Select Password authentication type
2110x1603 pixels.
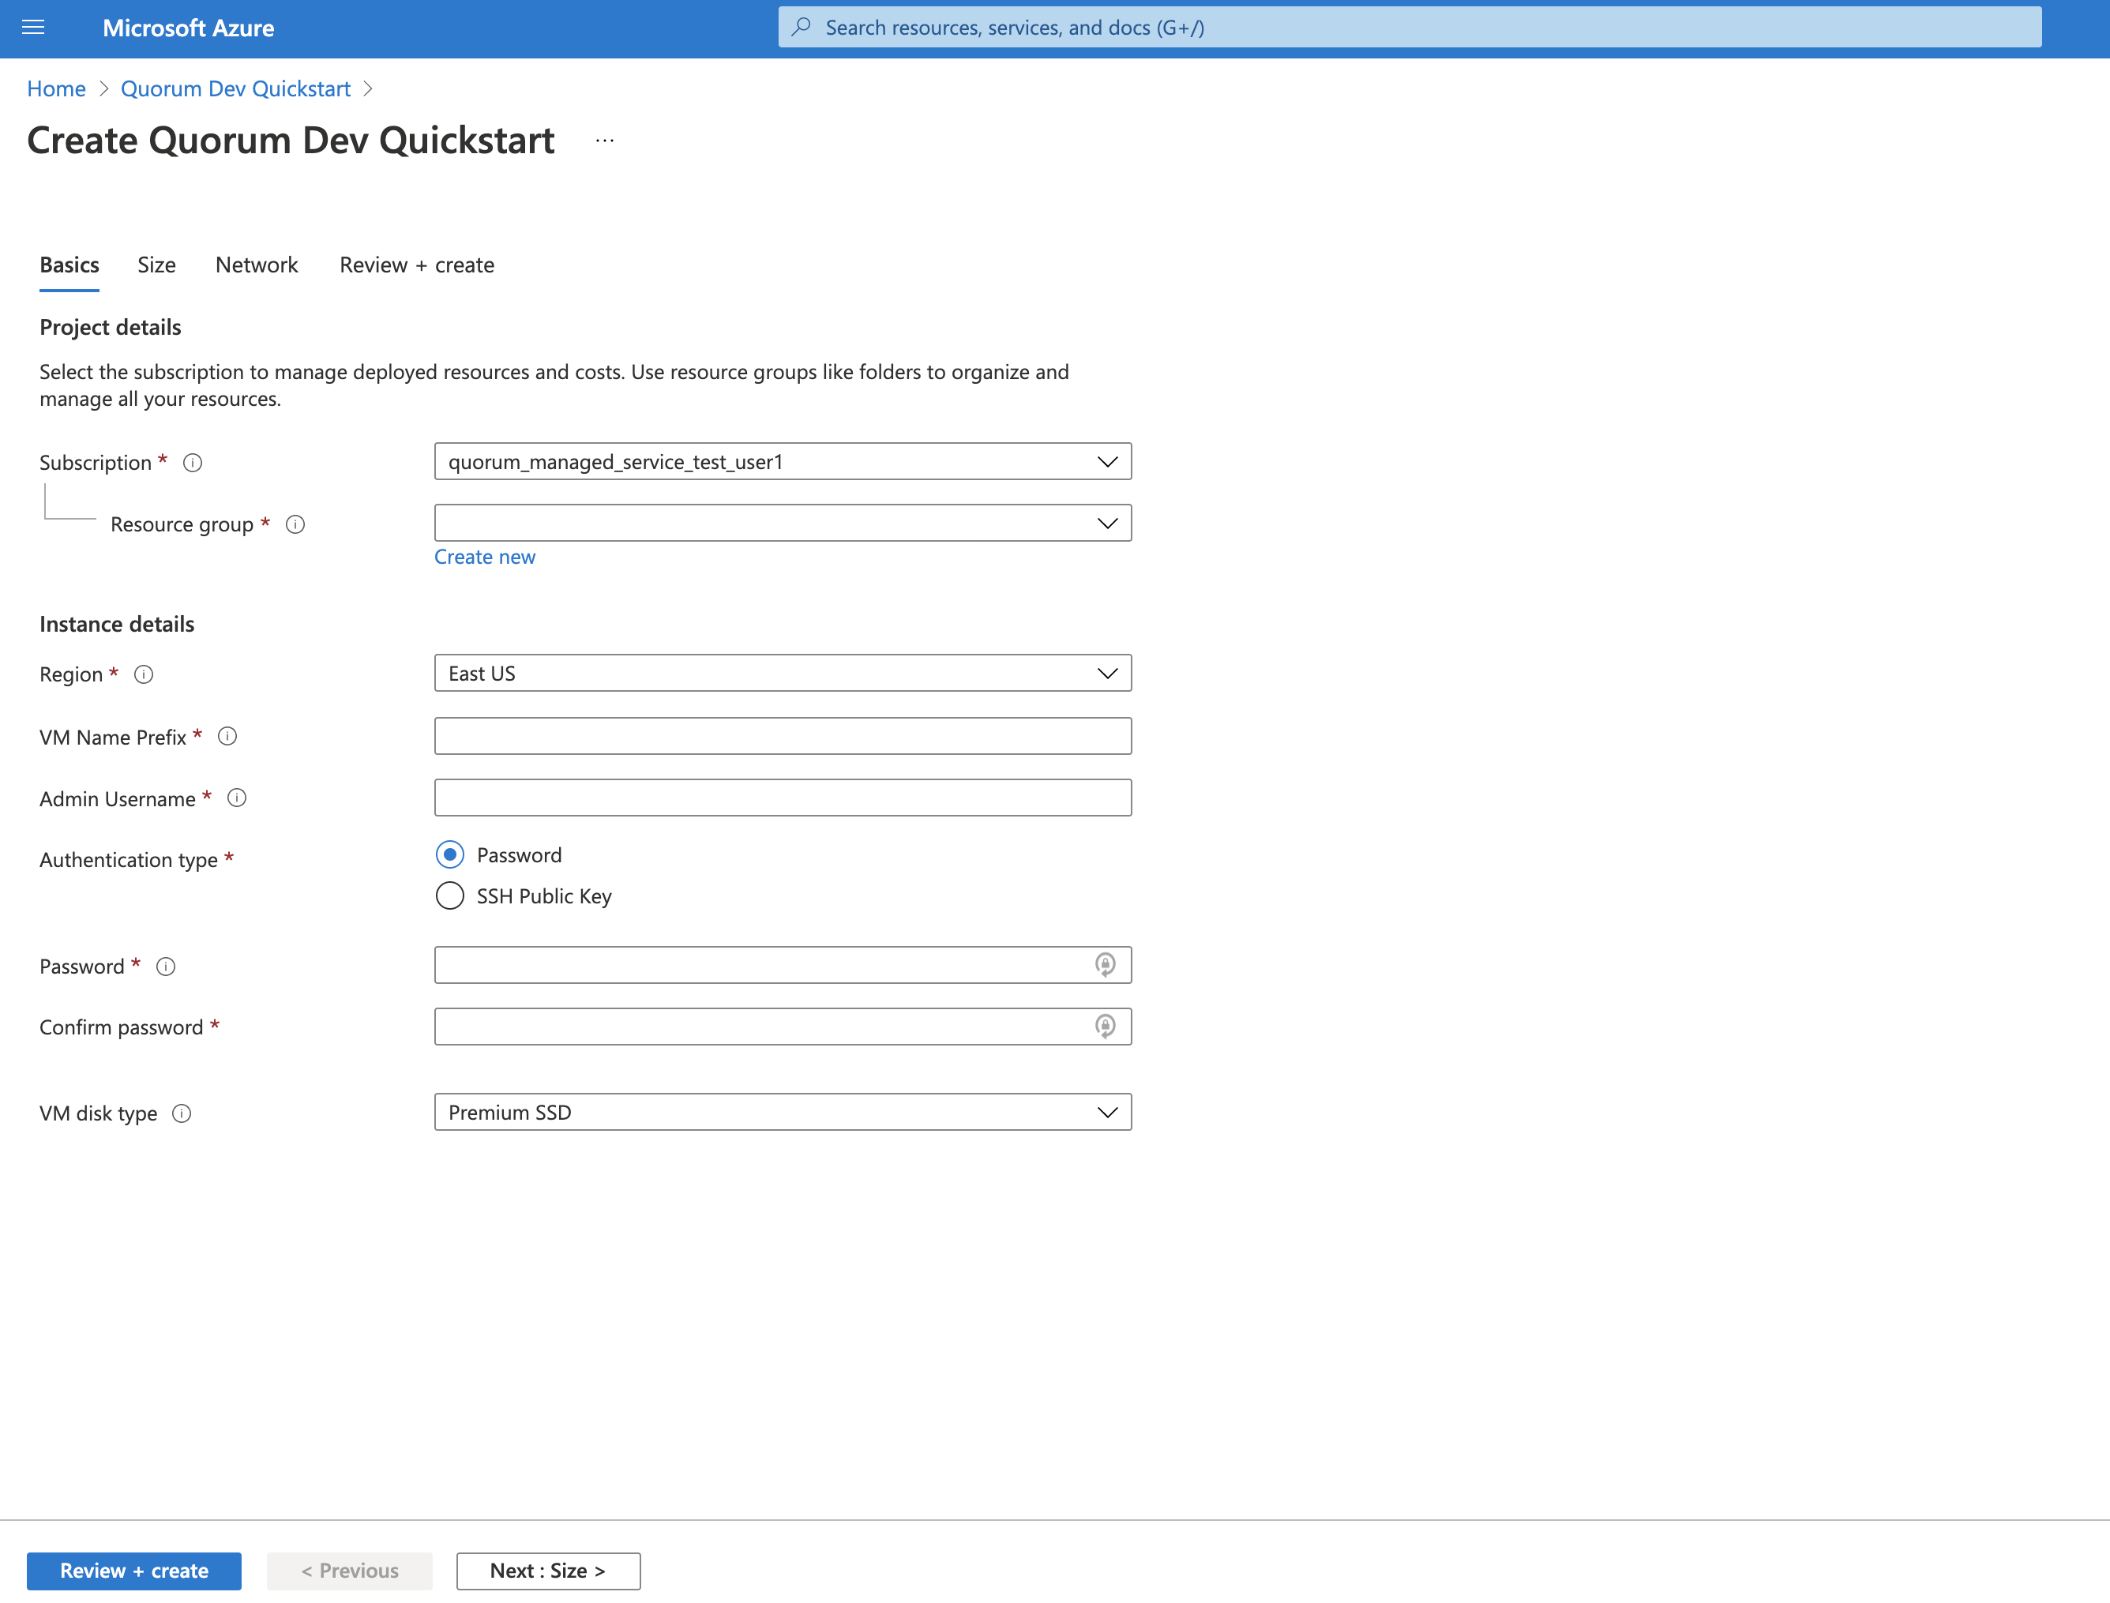pos(449,854)
